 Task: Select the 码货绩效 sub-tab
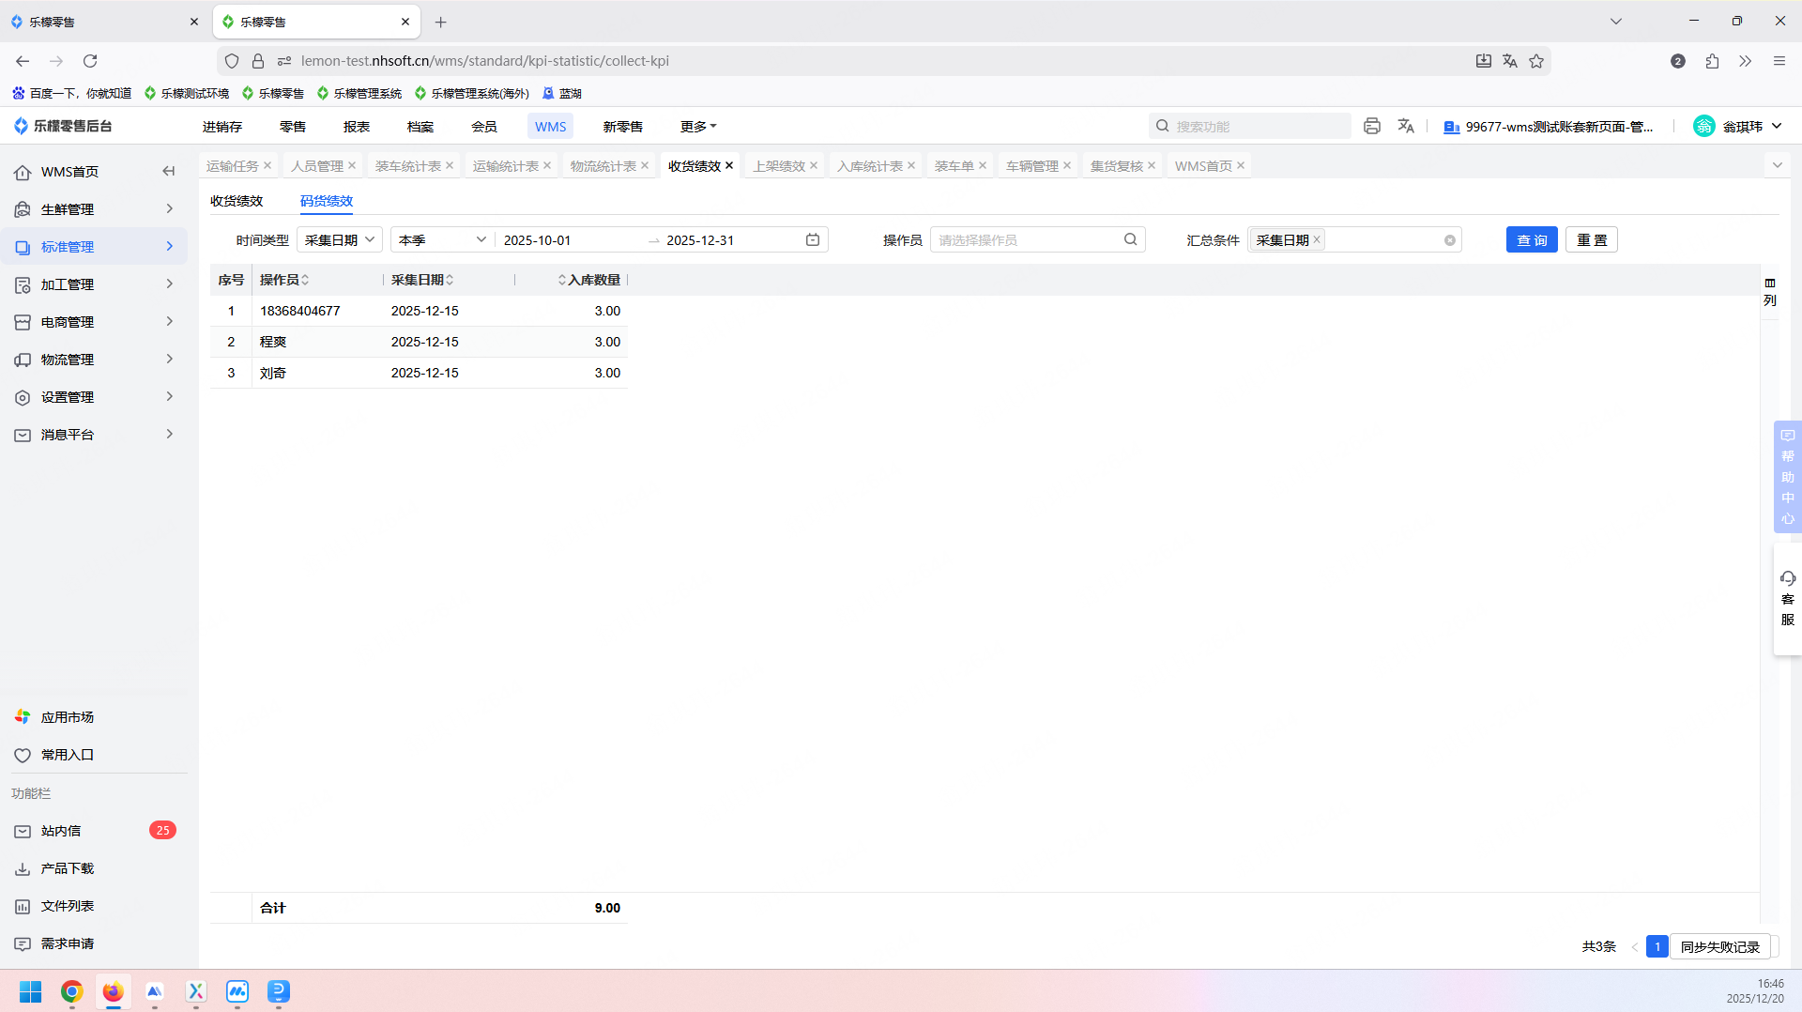click(x=327, y=201)
